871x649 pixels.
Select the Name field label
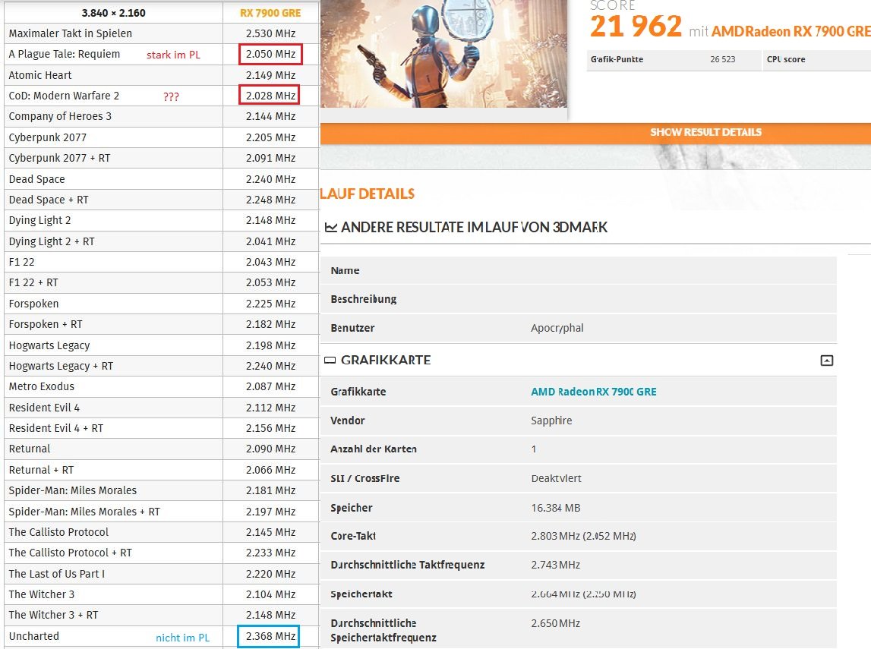click(x=345, y=270)
